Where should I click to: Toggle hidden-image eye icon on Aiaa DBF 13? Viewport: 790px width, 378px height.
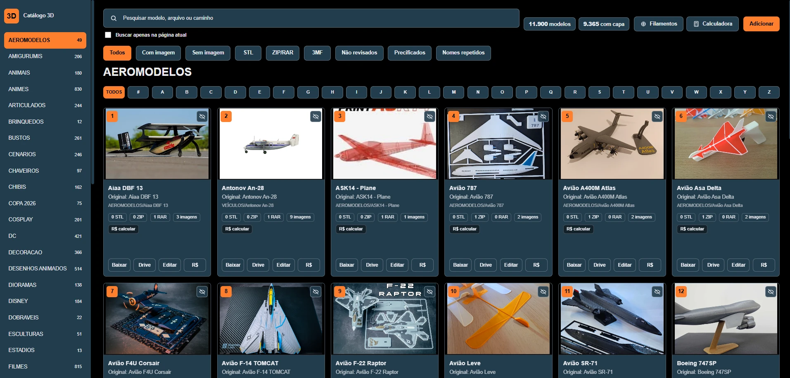(x=202, y=117)
